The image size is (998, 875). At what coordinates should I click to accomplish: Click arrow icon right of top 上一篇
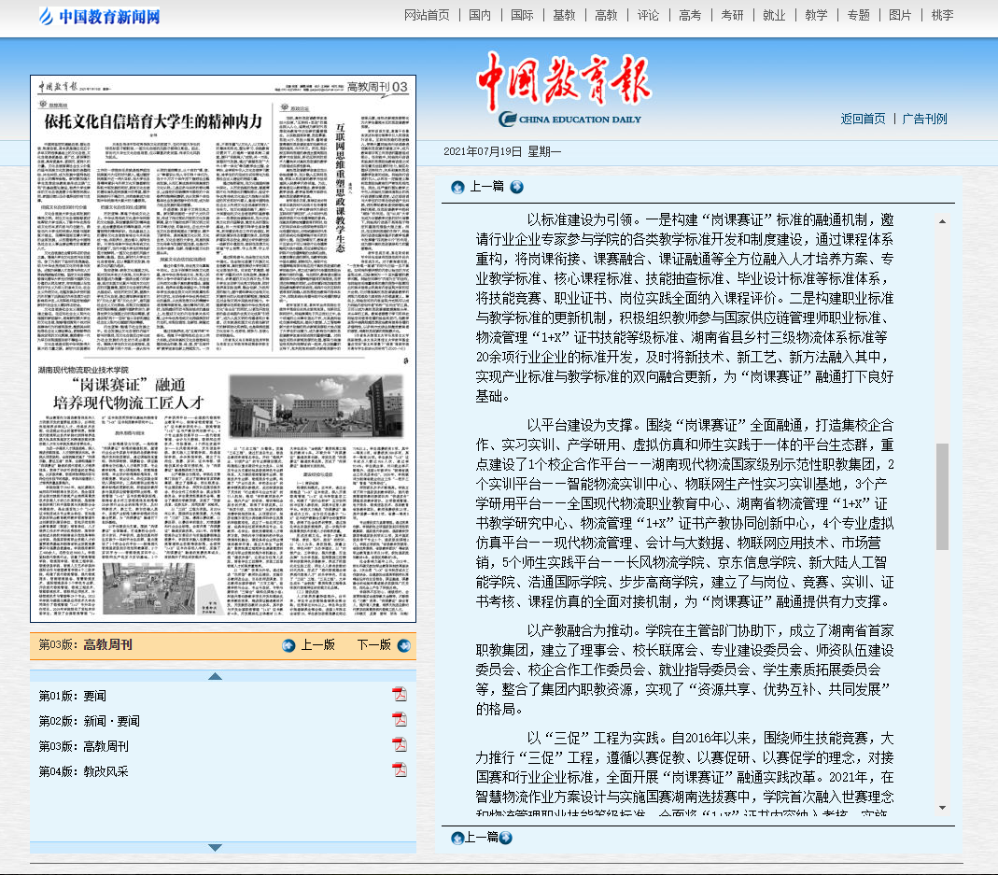coord(517,187)
